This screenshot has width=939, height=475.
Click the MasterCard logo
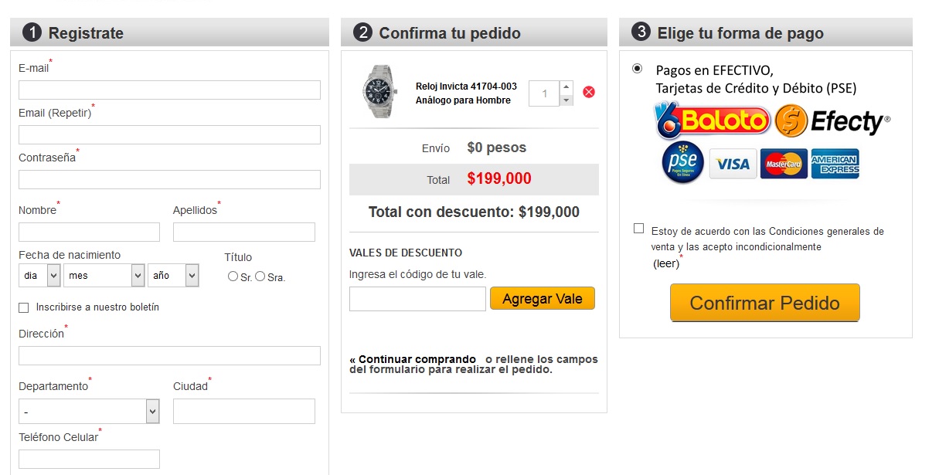(x=784, y=164)
